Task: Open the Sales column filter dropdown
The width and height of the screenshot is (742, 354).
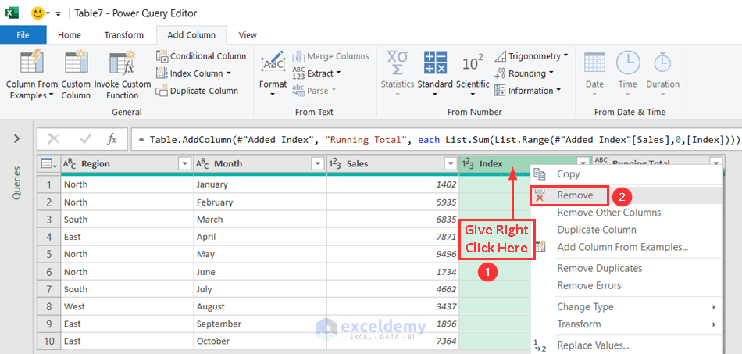Action: tap(450, 164)
